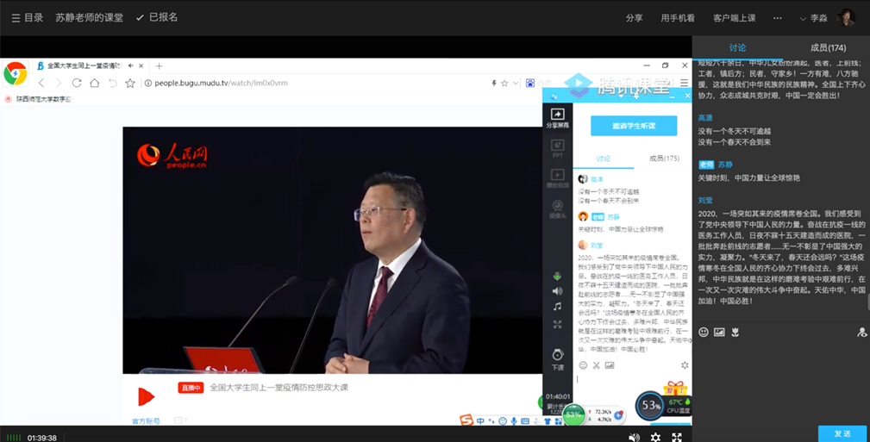Image resolution: width=870 pixels, height=442 pixels.
Task: Click the 360 browser logo icon
Action: tap(15, 73)
